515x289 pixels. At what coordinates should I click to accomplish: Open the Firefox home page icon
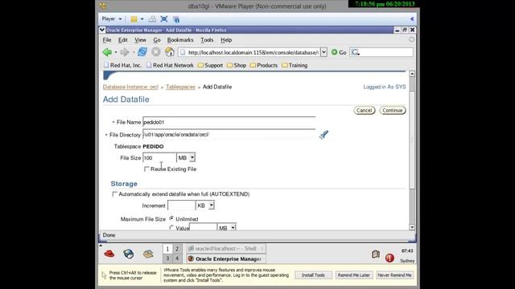coord(170,51)
